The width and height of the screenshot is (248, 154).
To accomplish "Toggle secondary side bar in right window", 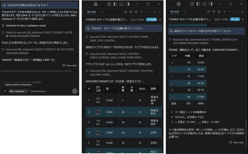I will coord(211,4).
